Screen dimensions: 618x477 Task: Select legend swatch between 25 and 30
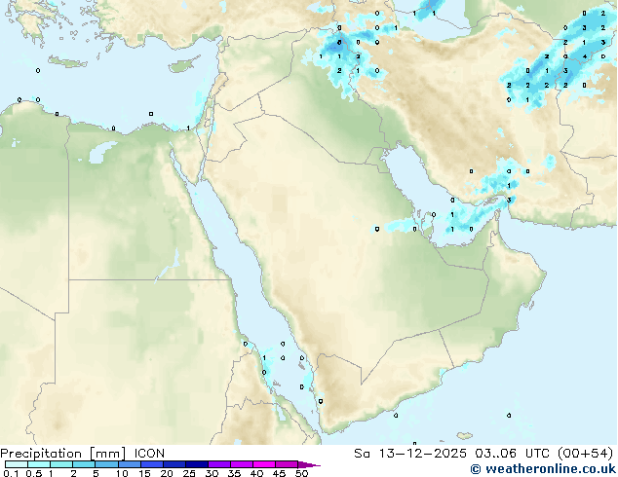pos(197,464)
